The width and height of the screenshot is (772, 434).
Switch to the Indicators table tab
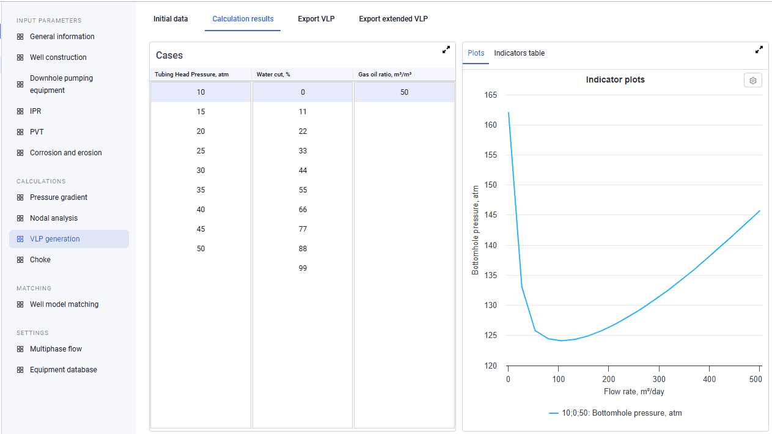[x=519, y=53]
